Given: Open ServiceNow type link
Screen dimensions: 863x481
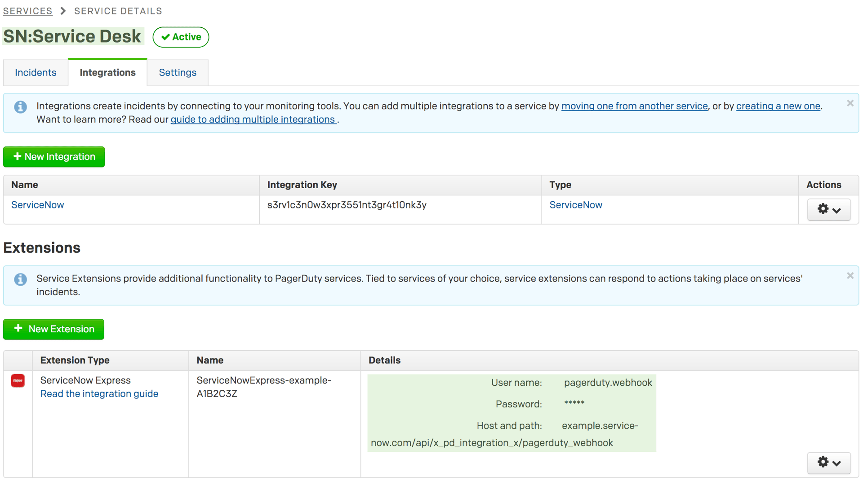Looking at the screenshot, I should pyautogui.click(x=576, y=205).
